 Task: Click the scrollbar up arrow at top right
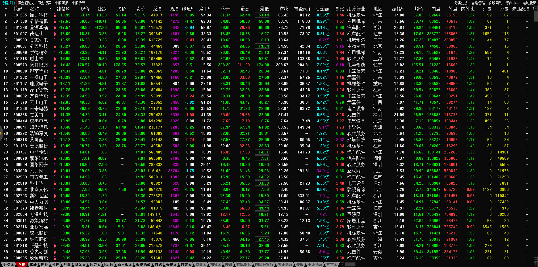click(x=536, y=9)
